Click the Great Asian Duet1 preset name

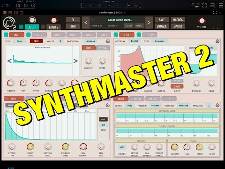pyautogui.click(x=120, y=20)
